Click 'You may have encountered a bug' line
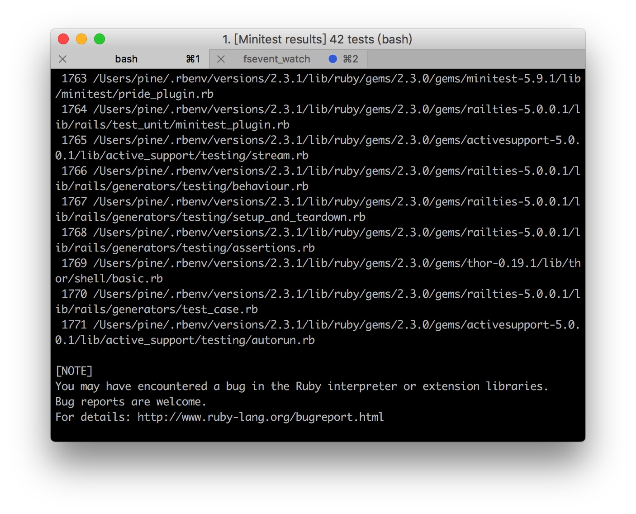The width and height of the screenshot is (636, 514). click(302, 386)
